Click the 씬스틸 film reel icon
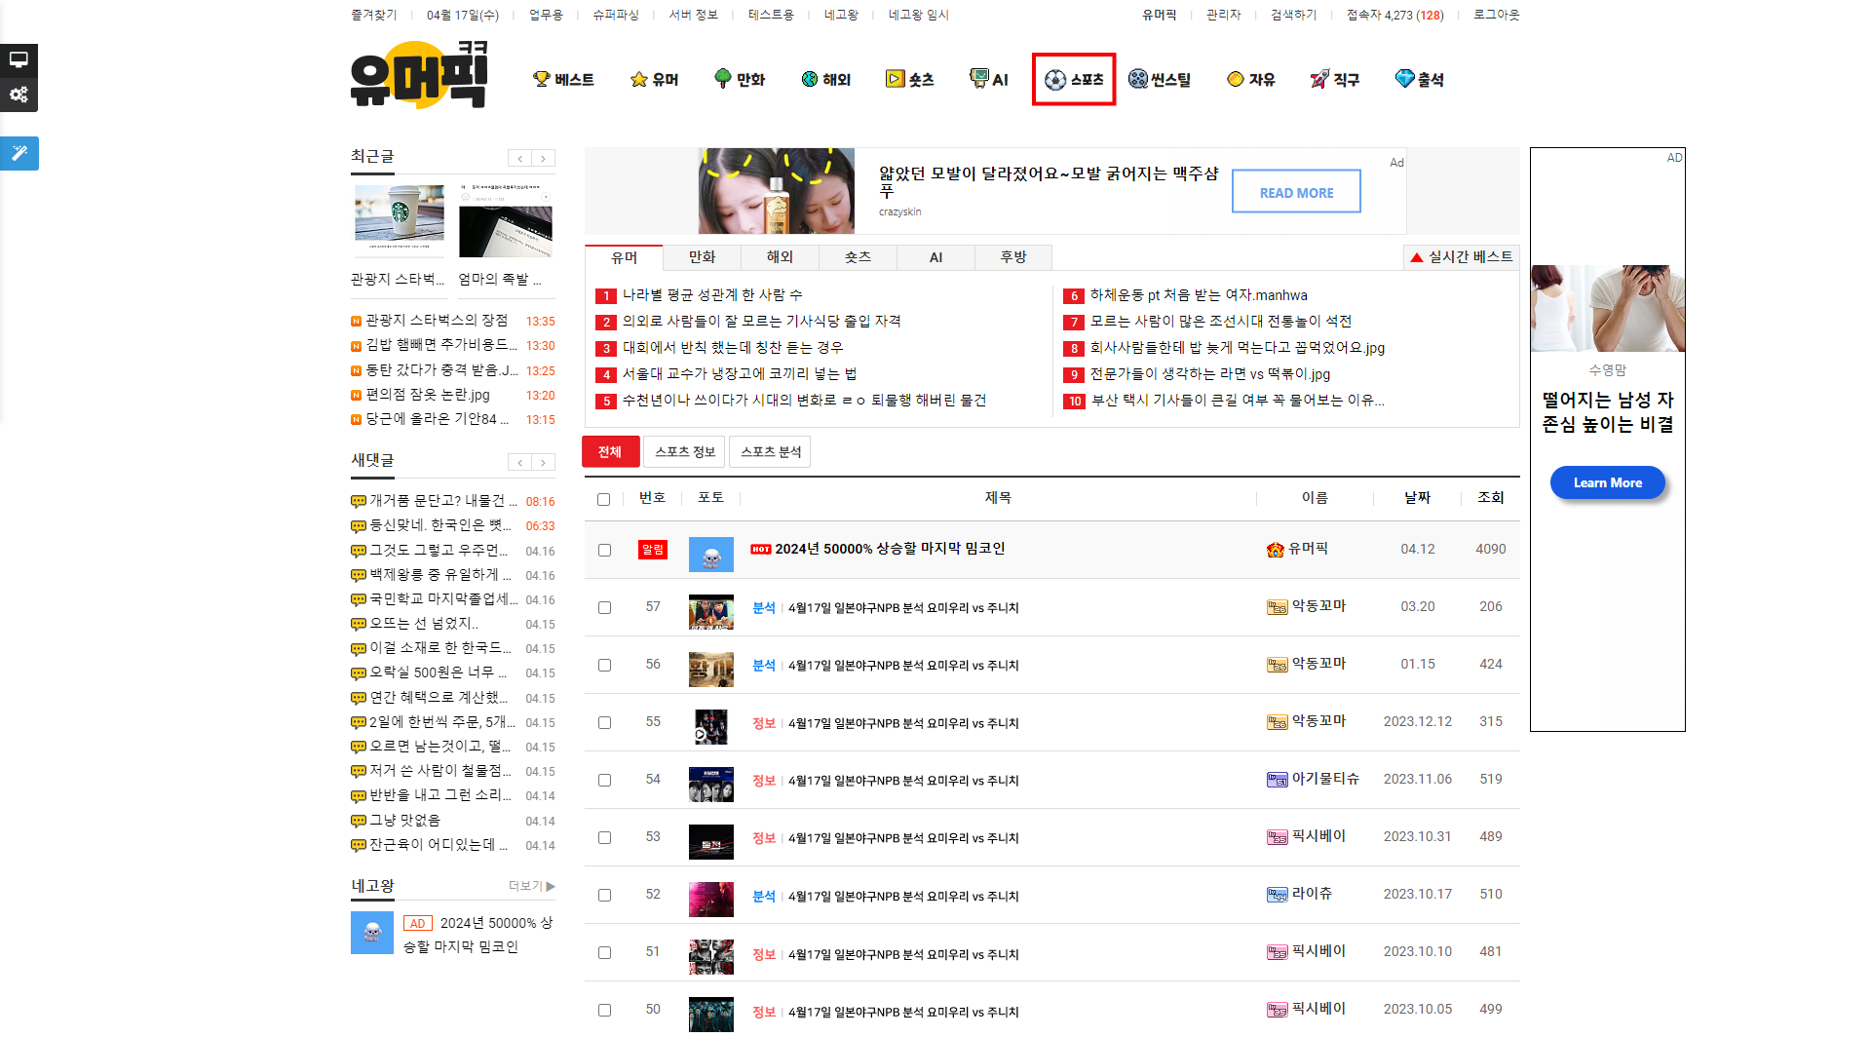The height and width of the screenshot is (1037, 1871). (x=1137, y=79)
